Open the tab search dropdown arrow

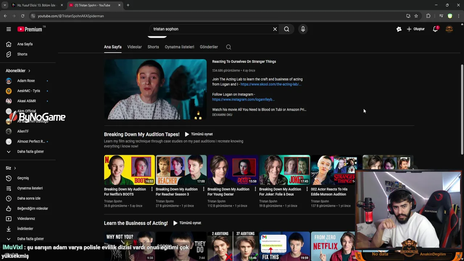(x=5, y=5)
